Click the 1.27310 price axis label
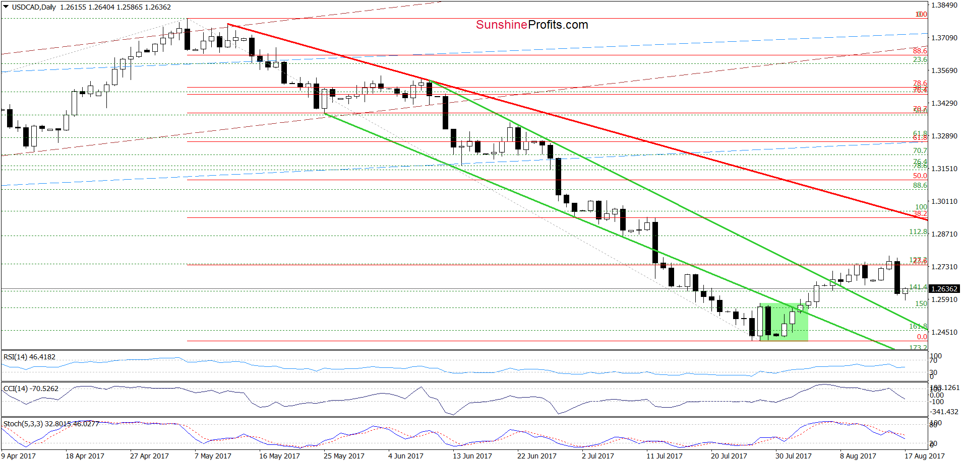962x463 pixels. tap(944, 267)
